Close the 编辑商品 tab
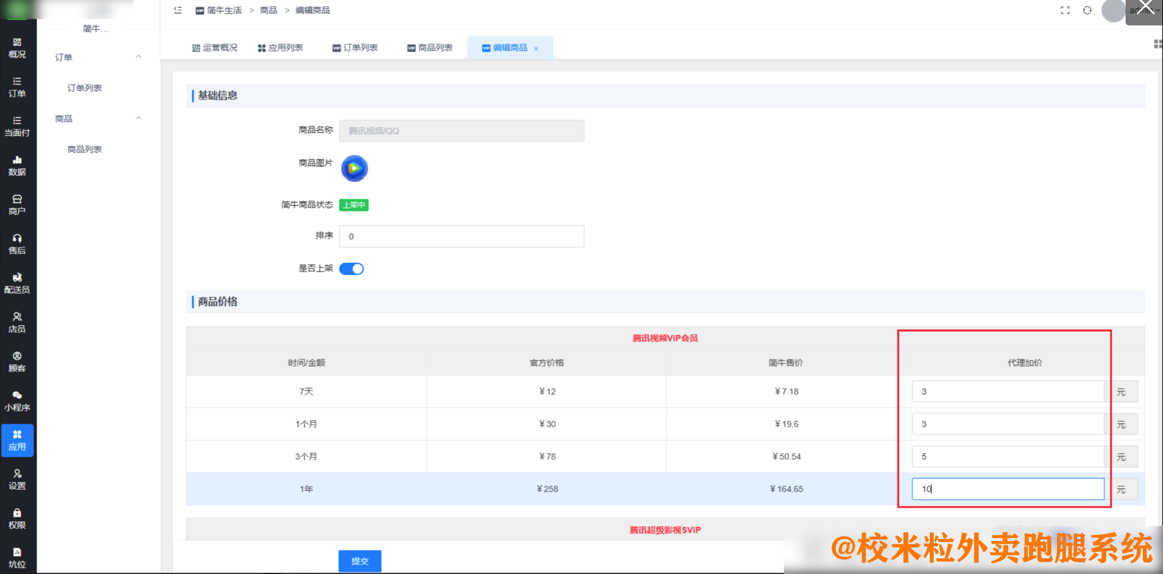Image resolution: width=1163 pixels, height=574 pixels. click(536, 48)
